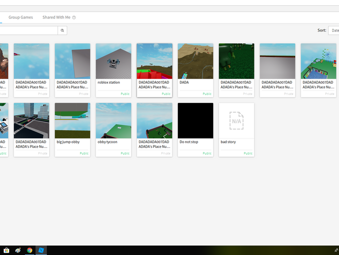
Task: Select the Do not stop title
Action: point(189,142)
